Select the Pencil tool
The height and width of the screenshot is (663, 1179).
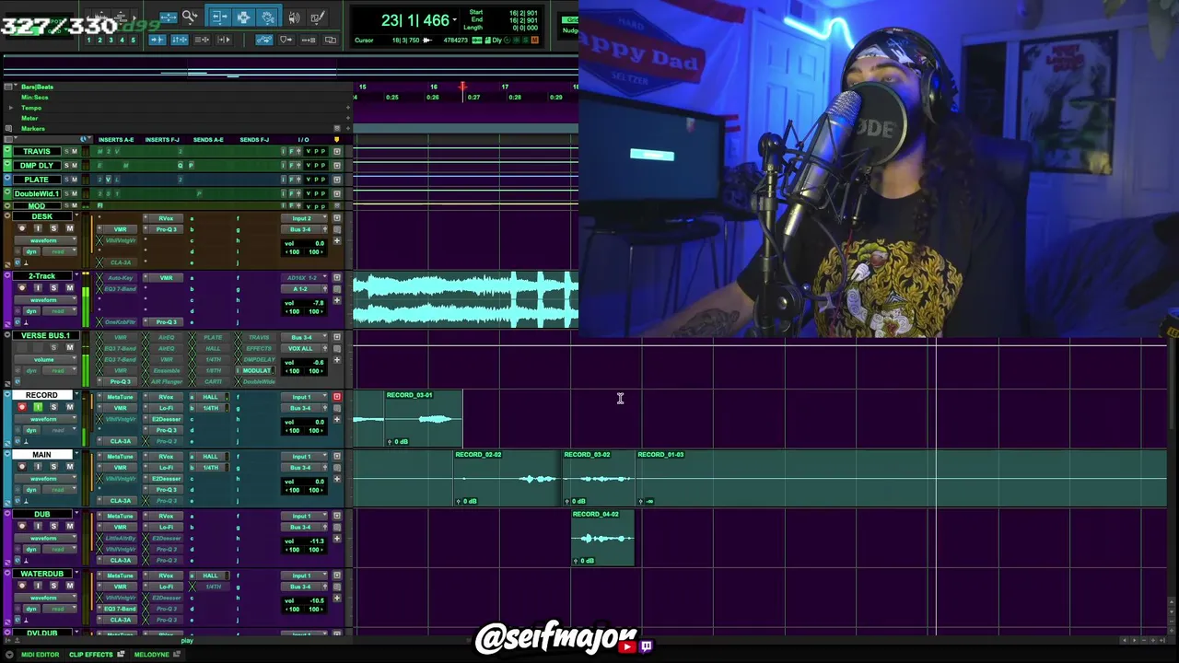[317, 17]
